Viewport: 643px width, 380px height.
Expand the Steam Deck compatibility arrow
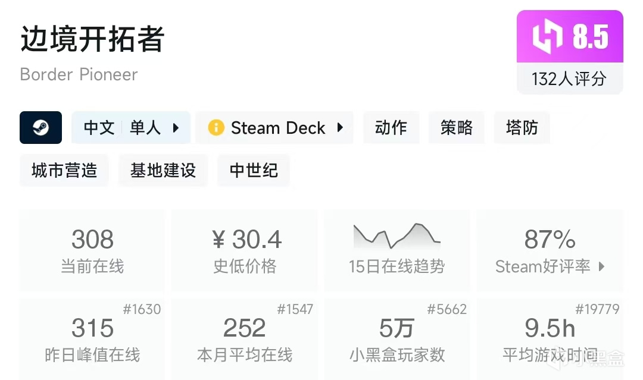click(340, 128)
